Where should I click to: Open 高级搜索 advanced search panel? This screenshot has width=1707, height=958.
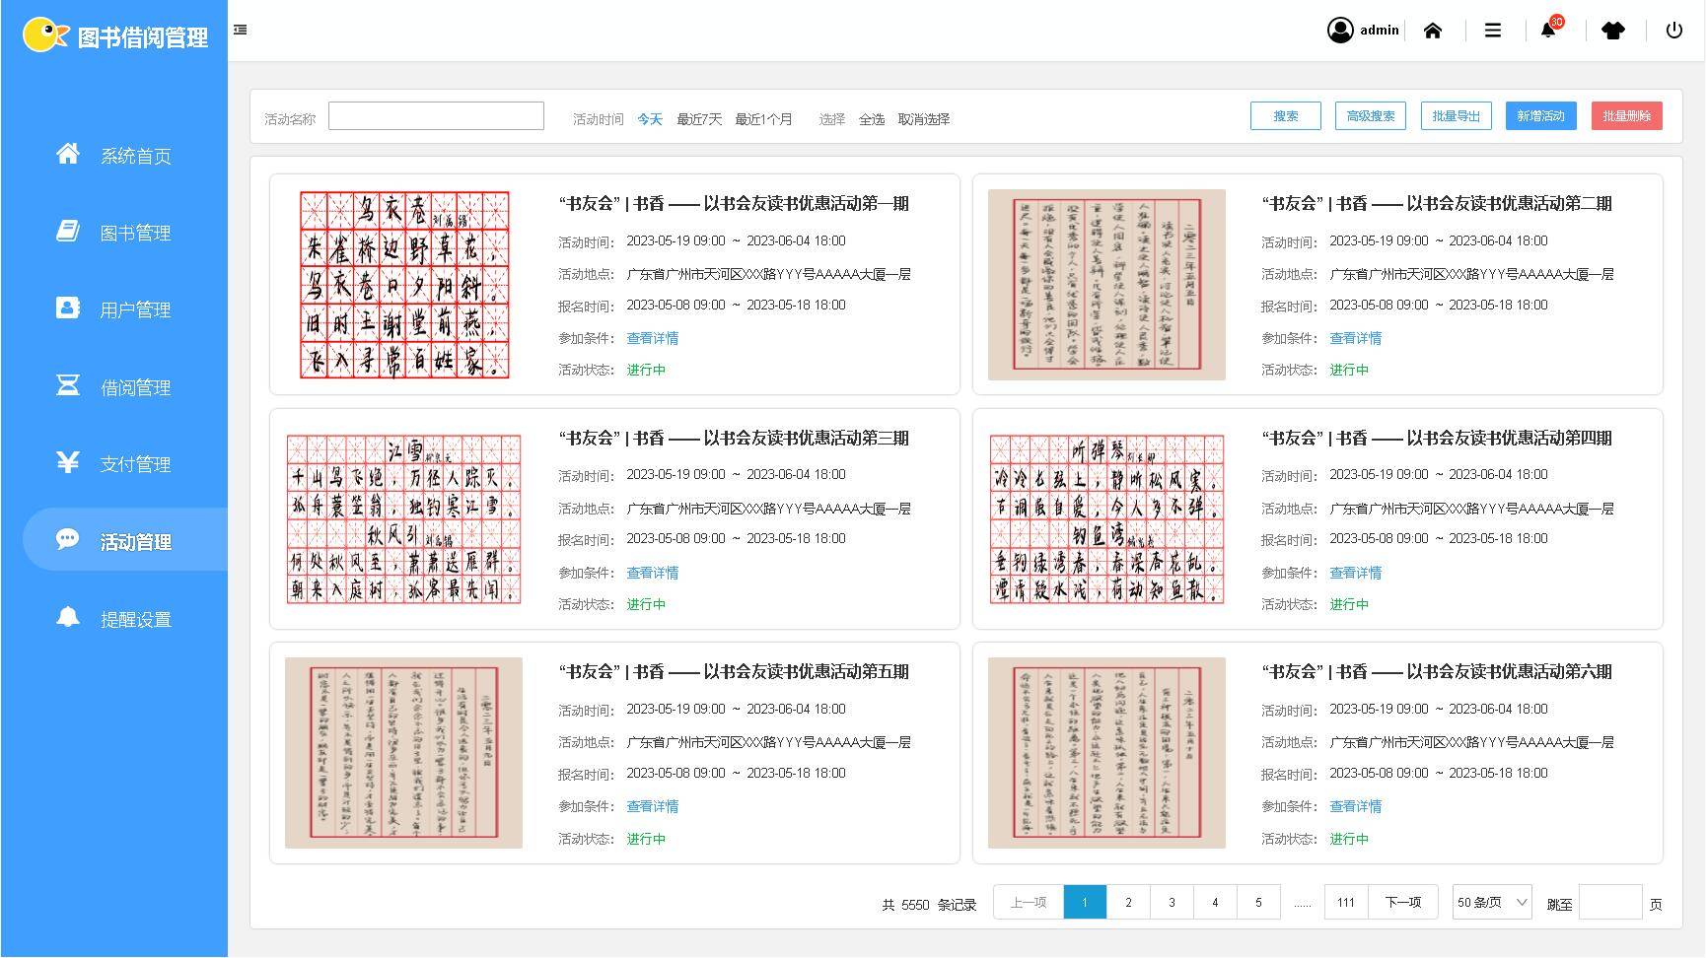1370,116
